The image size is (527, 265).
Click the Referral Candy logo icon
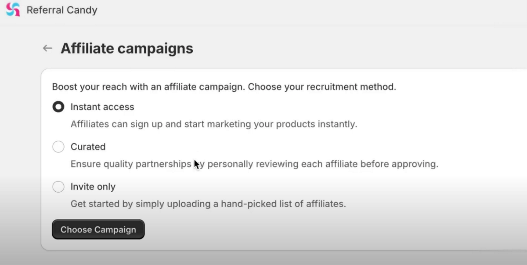pos(13,10)
